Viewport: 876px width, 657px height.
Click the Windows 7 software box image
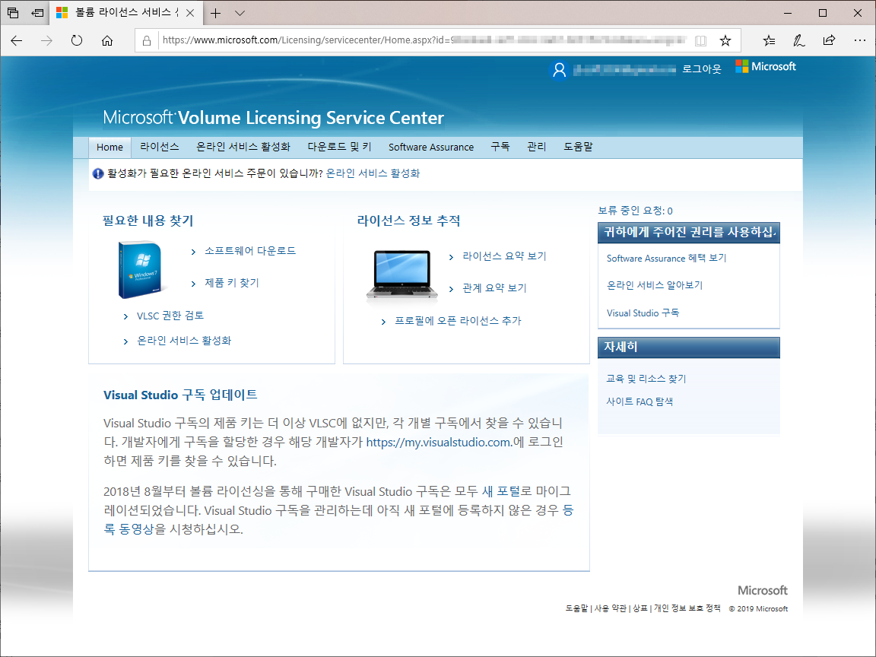(x=140, y=268)
